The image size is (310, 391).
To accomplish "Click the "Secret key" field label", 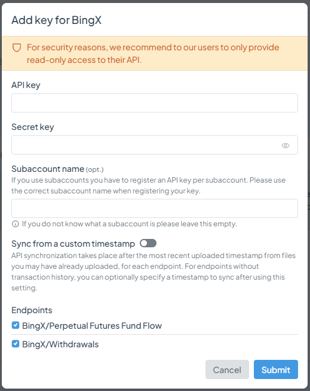I will click(33, 127).
